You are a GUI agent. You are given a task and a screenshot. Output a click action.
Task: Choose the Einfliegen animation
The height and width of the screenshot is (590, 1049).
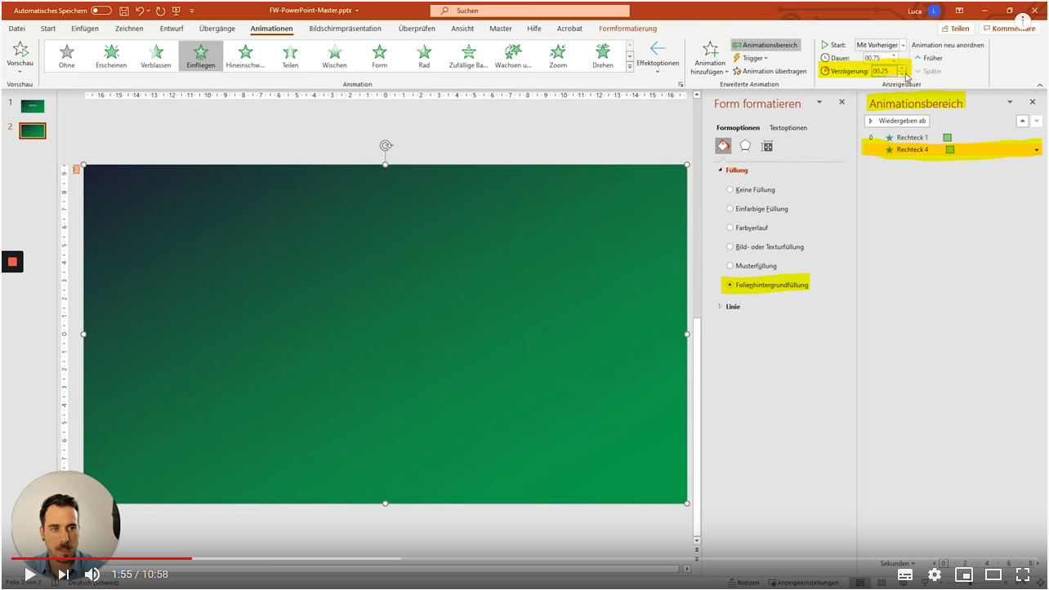pyautogui.click(x=200, y=56)
